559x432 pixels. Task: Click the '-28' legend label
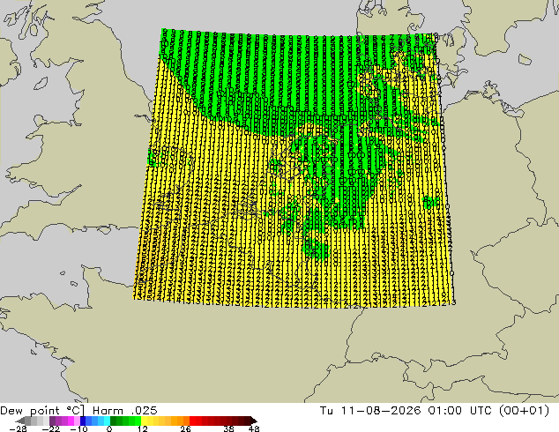point(19,428)
